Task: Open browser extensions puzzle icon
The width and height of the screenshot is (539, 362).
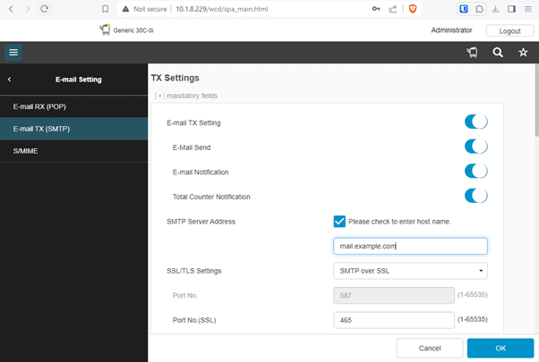Action: (x=479, y=9)
